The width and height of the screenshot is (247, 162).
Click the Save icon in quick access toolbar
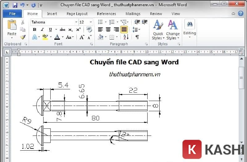tap(15, 5)
